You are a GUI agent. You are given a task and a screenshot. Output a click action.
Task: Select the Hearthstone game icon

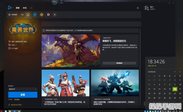pyautogui.click(x=42, y=15)
